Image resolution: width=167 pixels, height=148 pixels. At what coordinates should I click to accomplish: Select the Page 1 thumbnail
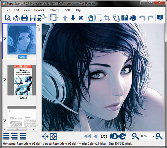click(x=21, y=39)
